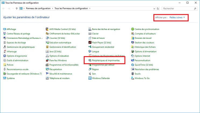Open Centre Réseau et partage link
This screenshot has height=113, width=200.
pos(18,34)
